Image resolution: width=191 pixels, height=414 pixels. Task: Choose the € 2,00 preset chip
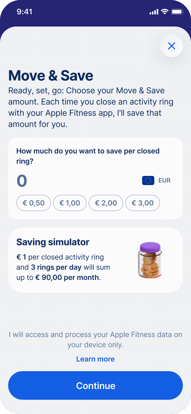106,203
